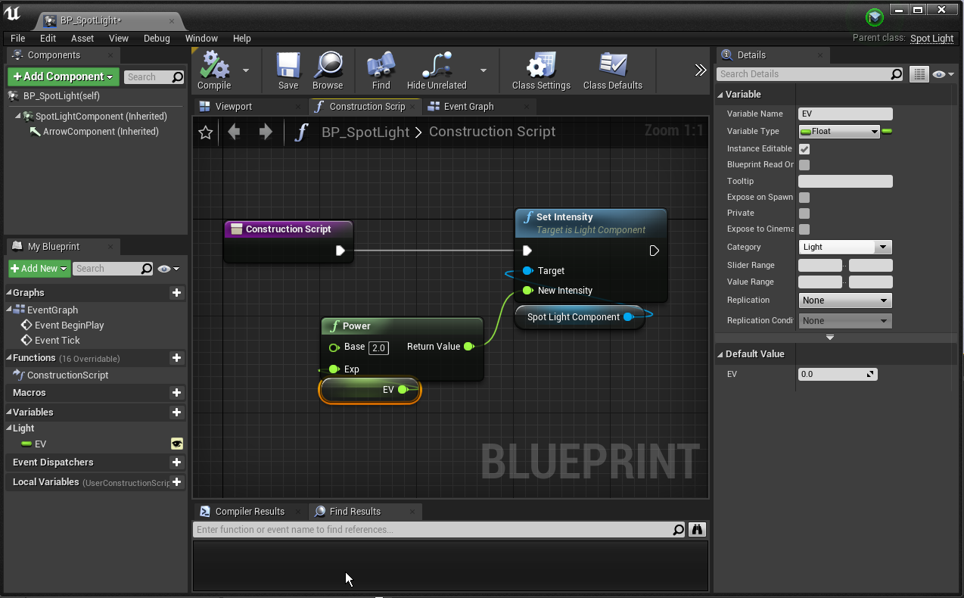Select Event BeginPlay in graphs

coord(70,325)
